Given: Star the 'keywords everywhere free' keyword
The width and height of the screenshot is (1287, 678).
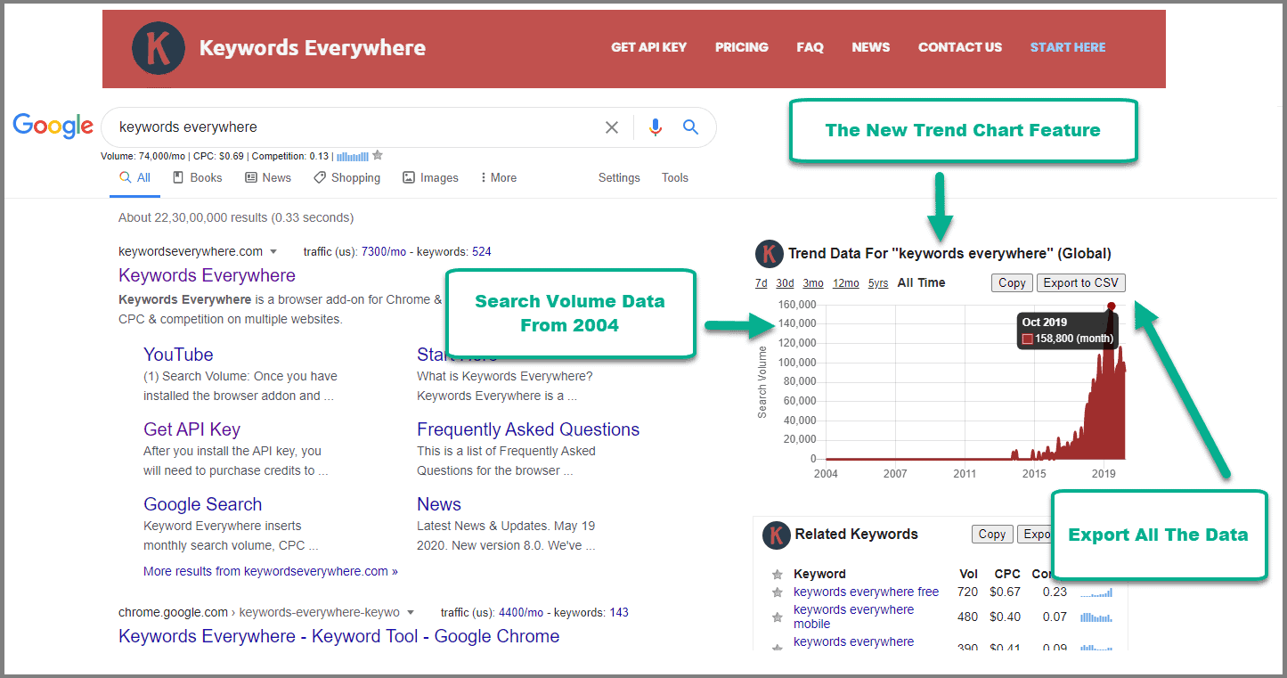Looking at the screenshot, I should pos(778,592).
